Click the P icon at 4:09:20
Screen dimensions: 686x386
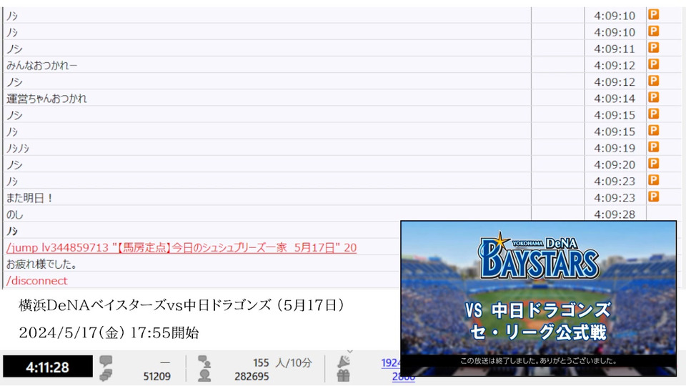[654, 164]
